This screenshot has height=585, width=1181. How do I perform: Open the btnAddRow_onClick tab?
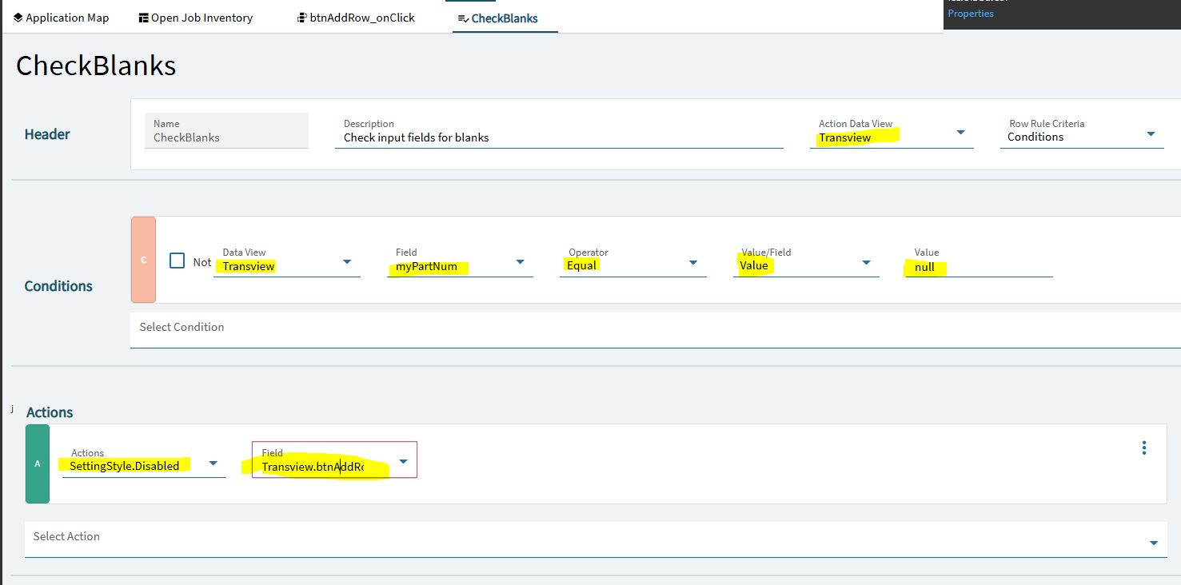pos(356,18)
